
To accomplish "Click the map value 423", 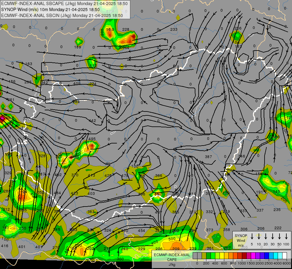I will point(75,193).
